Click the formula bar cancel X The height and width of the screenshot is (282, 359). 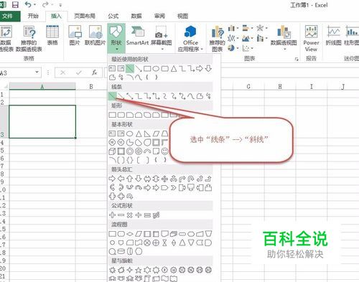(x=63, y=72)
